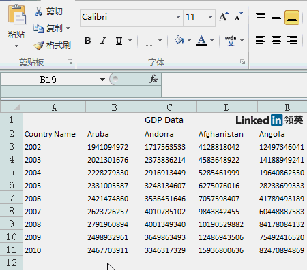This screenshot has width=307, height=270.
Task: Click the Cut (剪切) scissors button
Action: click(48, 12)
